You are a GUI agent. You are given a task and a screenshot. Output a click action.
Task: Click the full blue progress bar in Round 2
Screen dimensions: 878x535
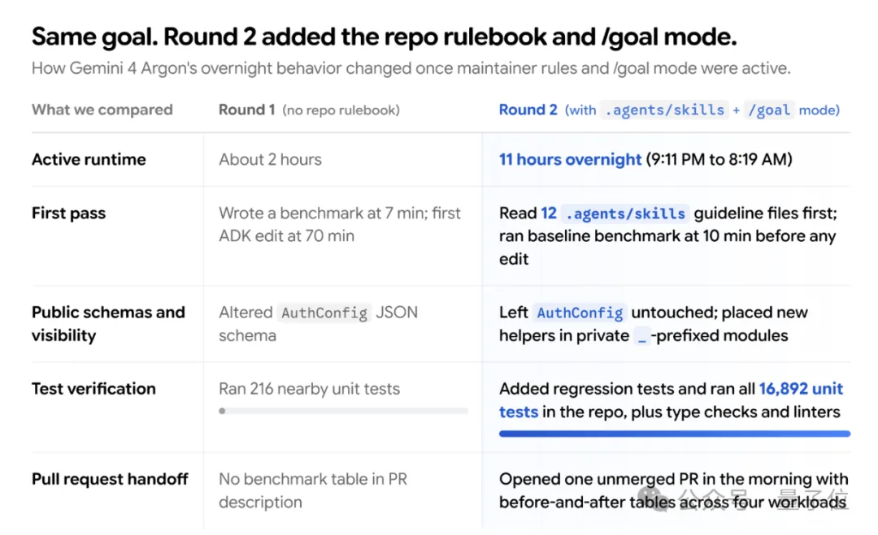coord(675,434)
